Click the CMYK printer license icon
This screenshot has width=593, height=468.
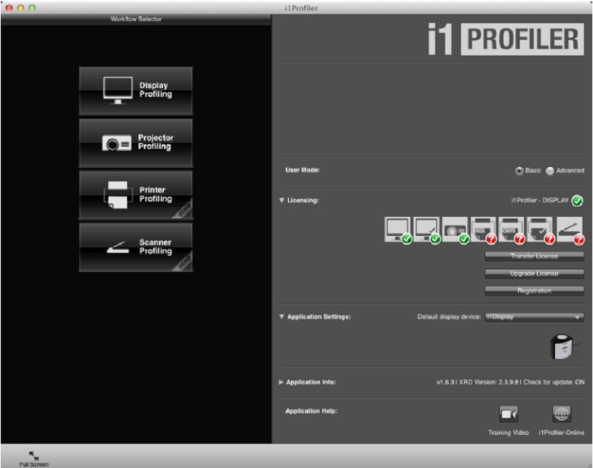coord(511,230)
